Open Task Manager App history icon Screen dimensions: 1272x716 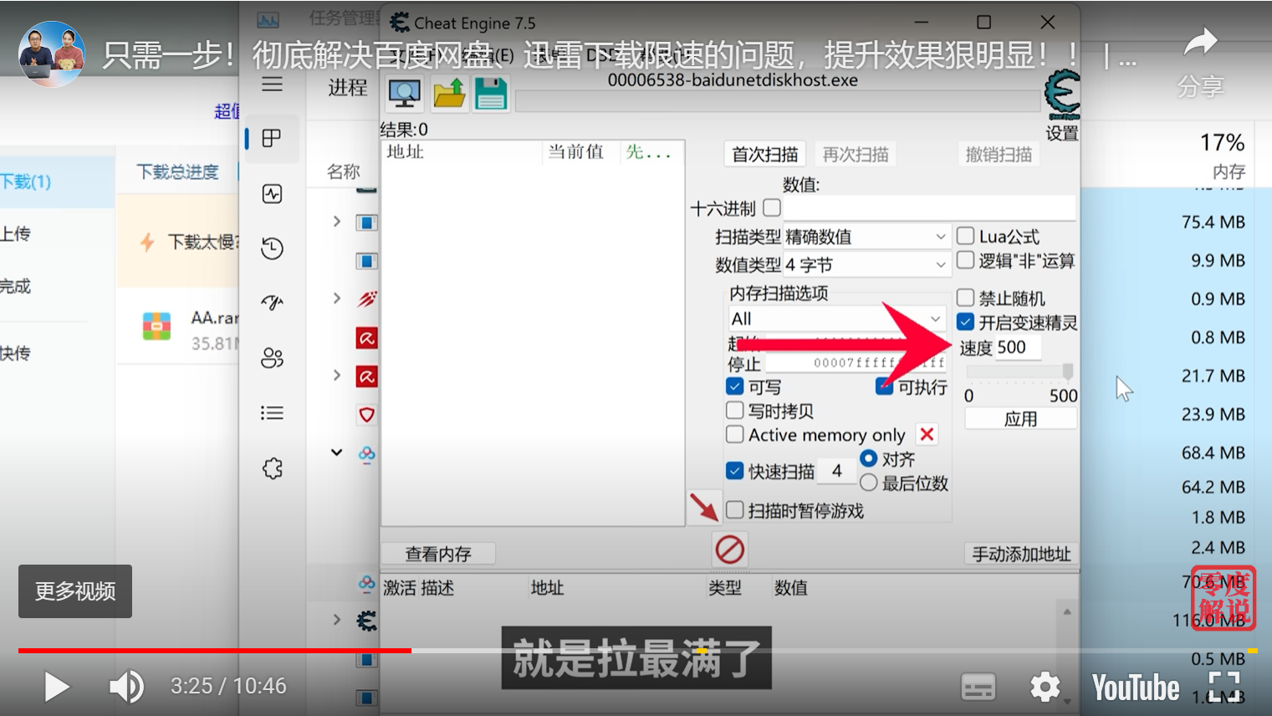click(272, 248)
